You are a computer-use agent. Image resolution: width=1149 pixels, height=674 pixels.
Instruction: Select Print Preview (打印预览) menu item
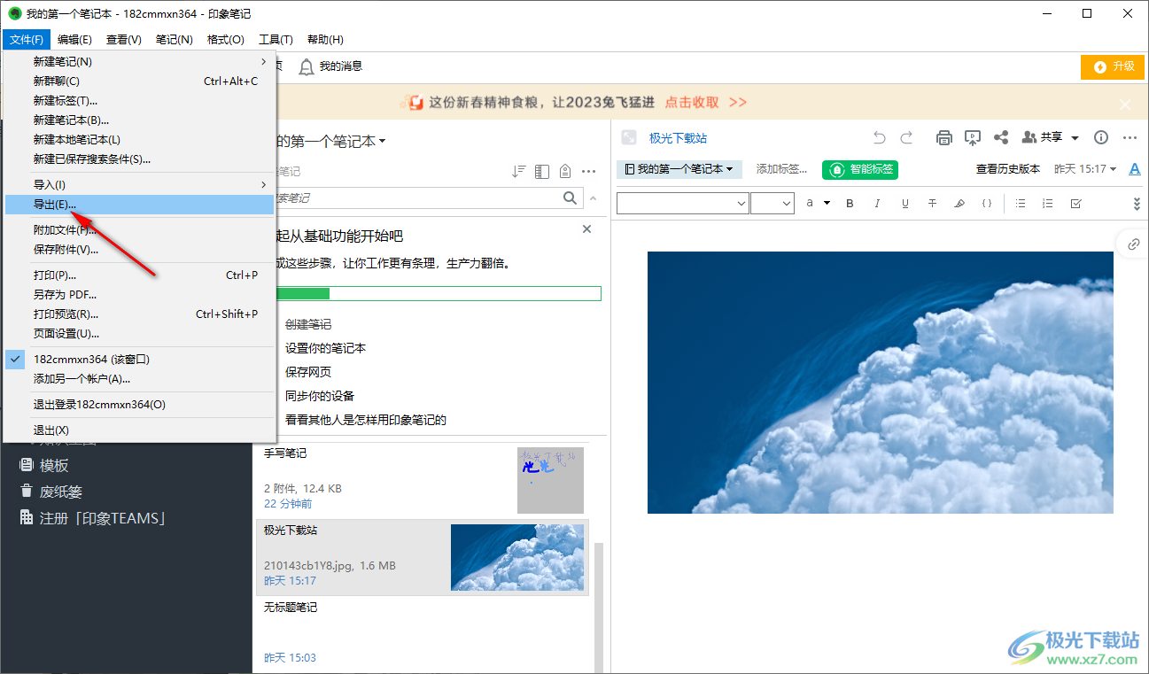(x=140, y=314)
